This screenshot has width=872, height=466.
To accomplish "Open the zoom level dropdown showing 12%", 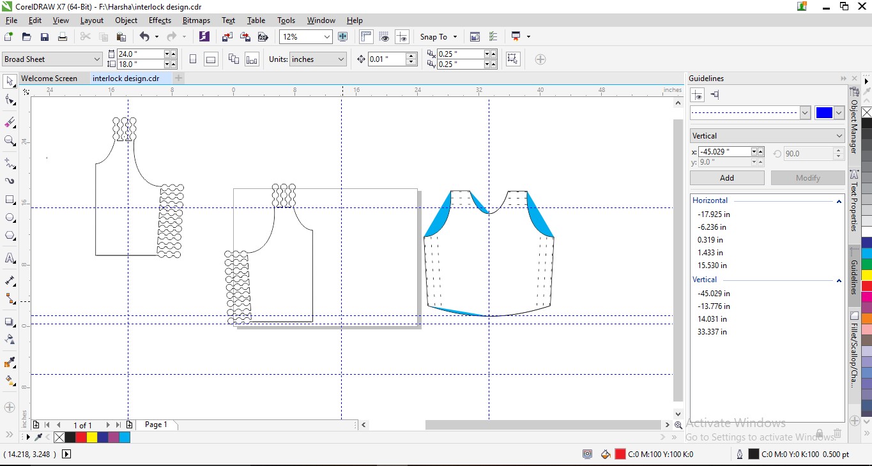I will click(x=326, y=37).
